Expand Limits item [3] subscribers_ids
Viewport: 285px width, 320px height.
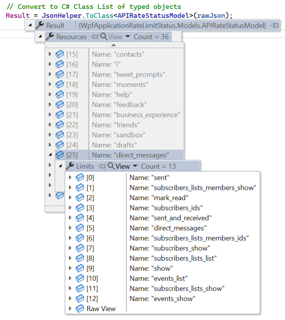pos(70,208)
